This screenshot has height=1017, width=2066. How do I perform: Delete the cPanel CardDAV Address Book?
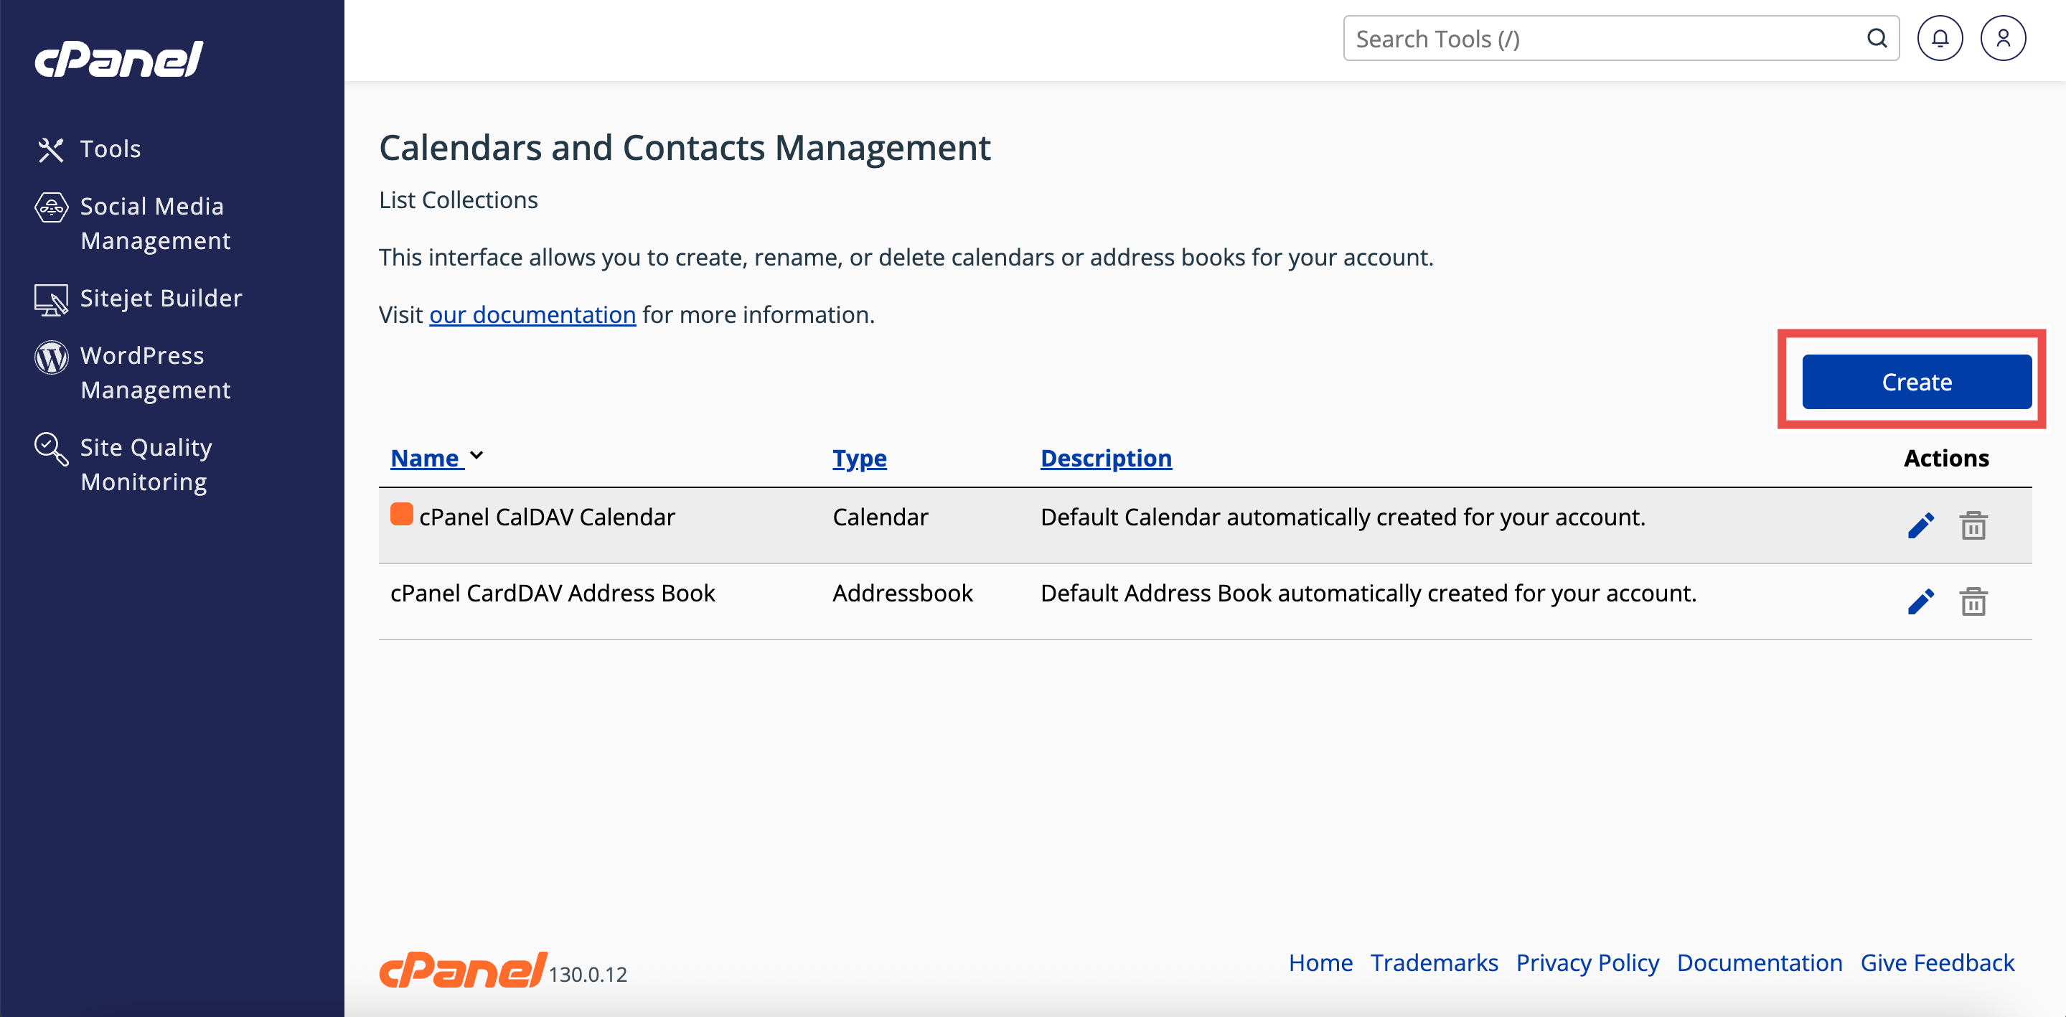pos(1973,601)
